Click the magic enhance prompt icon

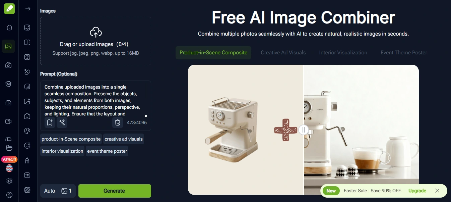62,122
